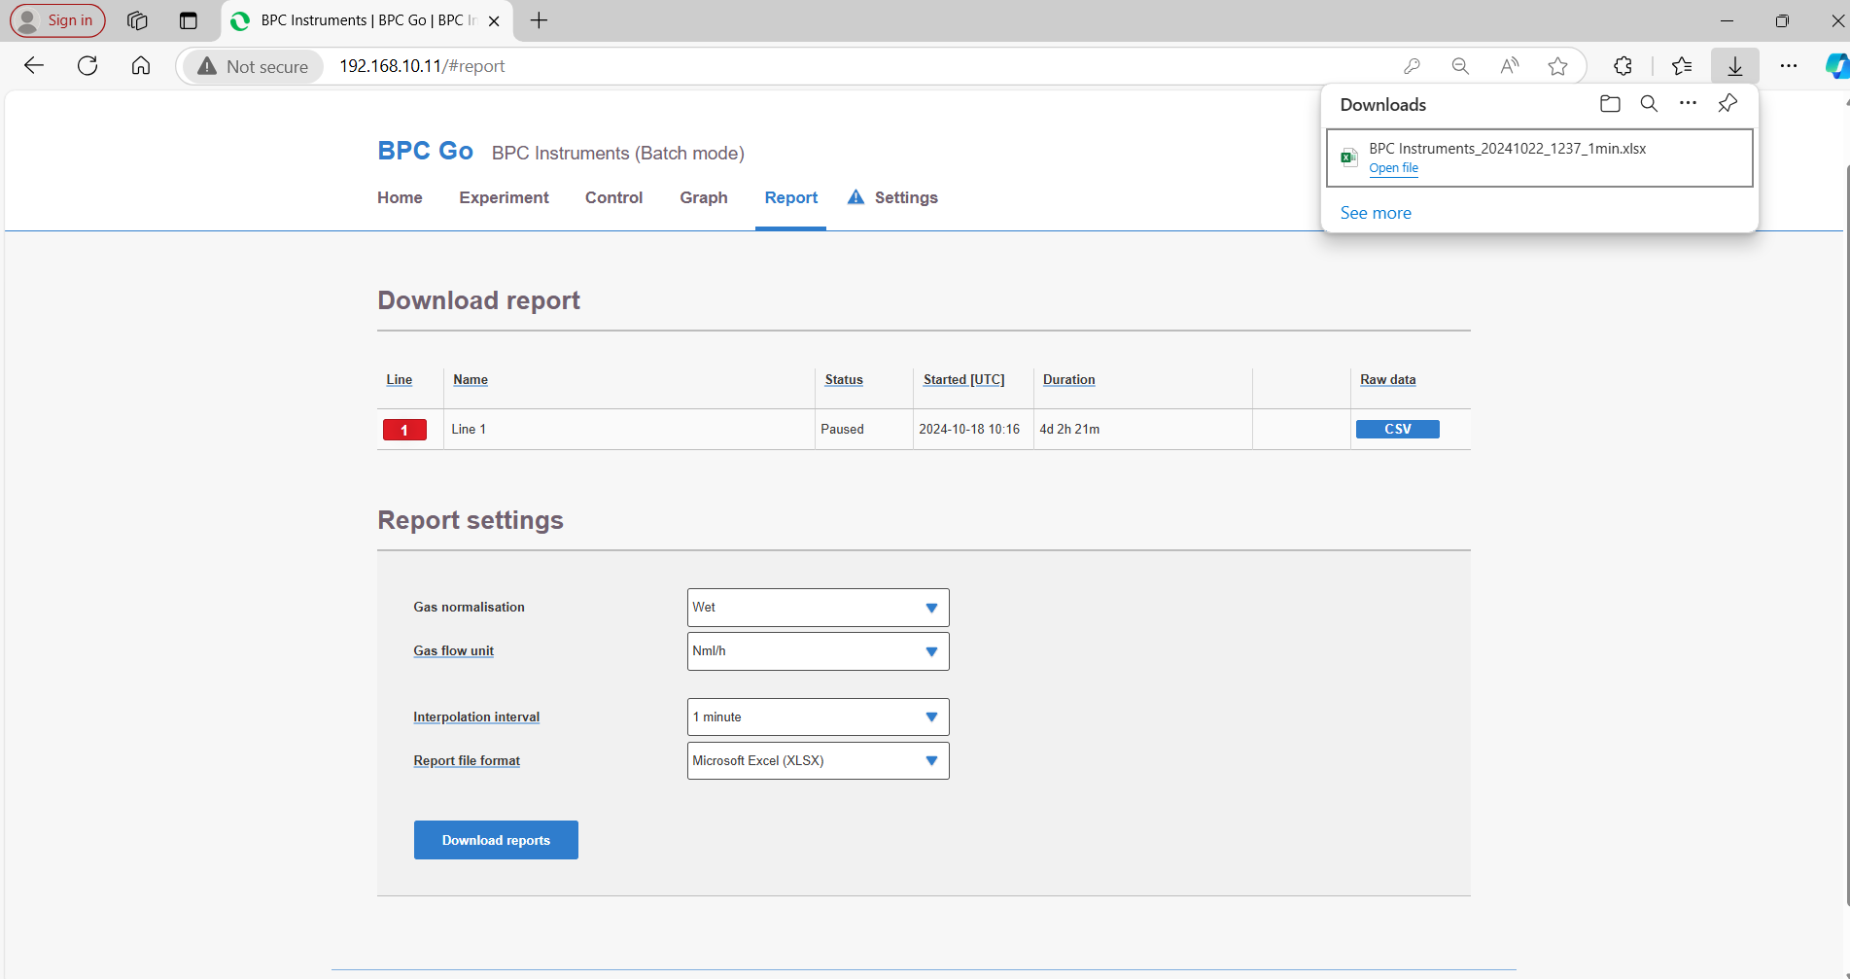Click the 2024-10-18 10:16 start time

969,429
